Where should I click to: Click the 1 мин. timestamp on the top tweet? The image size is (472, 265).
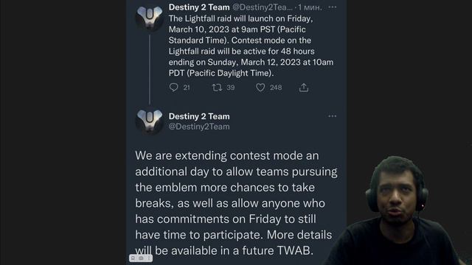pyautogui.click(x=310, y=7)
